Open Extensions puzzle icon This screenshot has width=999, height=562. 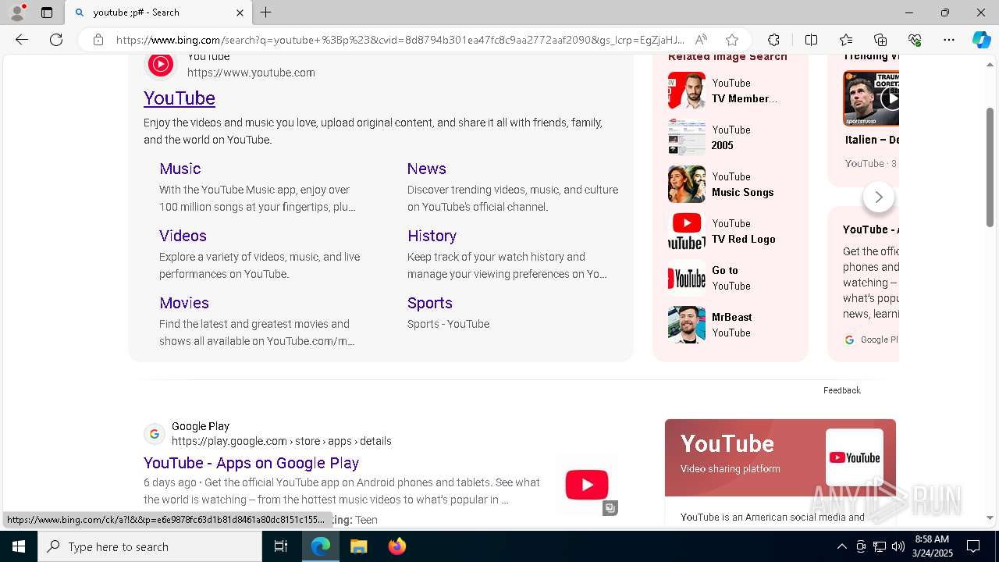(x=773, y=40)
